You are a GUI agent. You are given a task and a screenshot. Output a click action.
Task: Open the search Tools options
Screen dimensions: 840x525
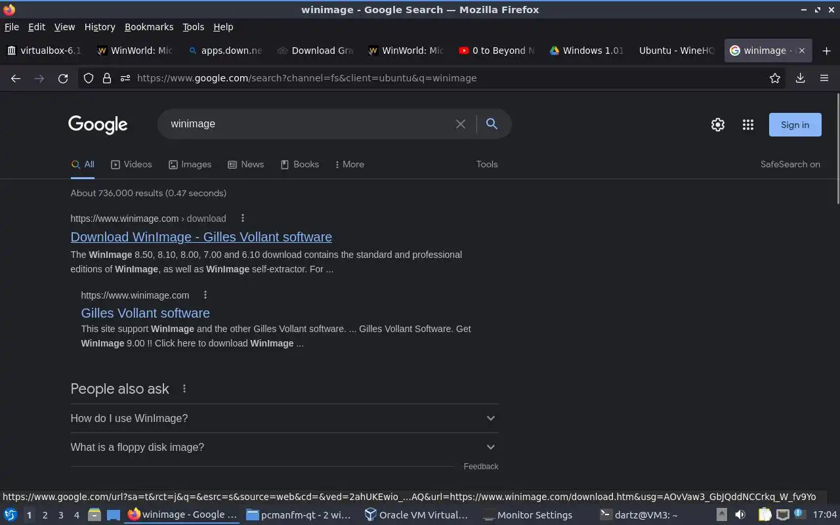(487, 165)
